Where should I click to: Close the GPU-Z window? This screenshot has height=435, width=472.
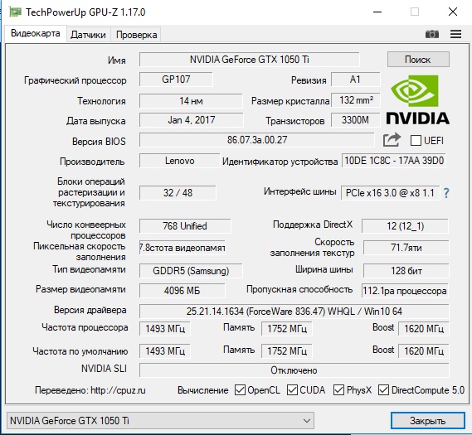click(x=453, y=12)
